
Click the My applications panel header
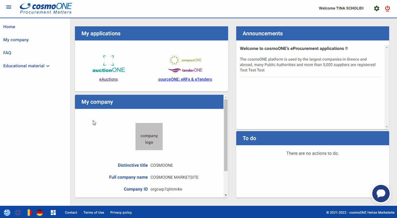click(152, 33)
